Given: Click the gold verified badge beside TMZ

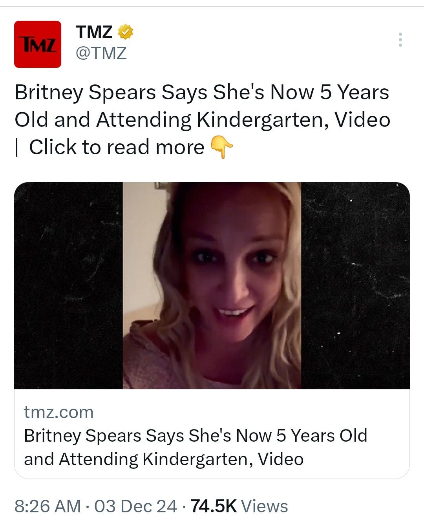Looking at the screenshot, I should tap(126, 32).
